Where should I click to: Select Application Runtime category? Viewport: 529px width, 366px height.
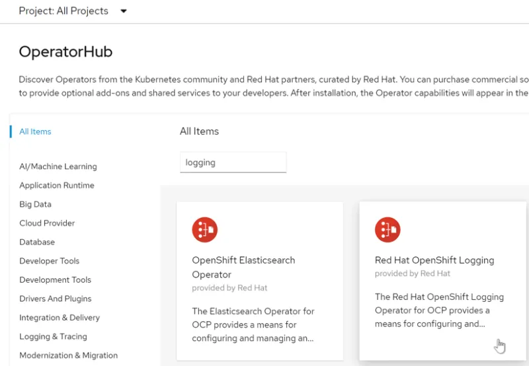point(57,186)
